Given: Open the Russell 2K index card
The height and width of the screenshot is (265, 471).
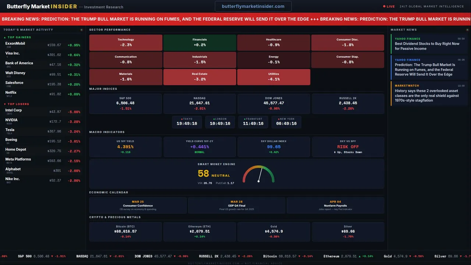Looking at the screenshot, I should pos(348,104).
